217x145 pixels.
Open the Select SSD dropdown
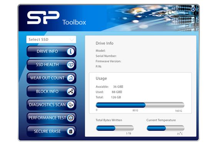pyautogui.click(x=51, y=39)
